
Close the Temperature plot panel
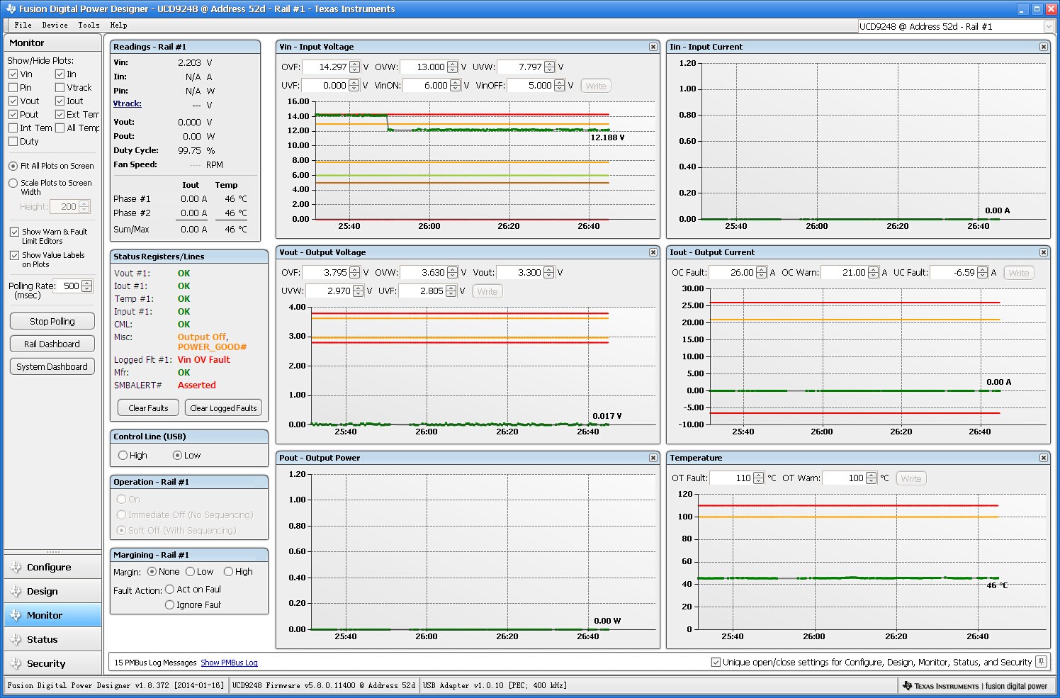click(1043, 458)
